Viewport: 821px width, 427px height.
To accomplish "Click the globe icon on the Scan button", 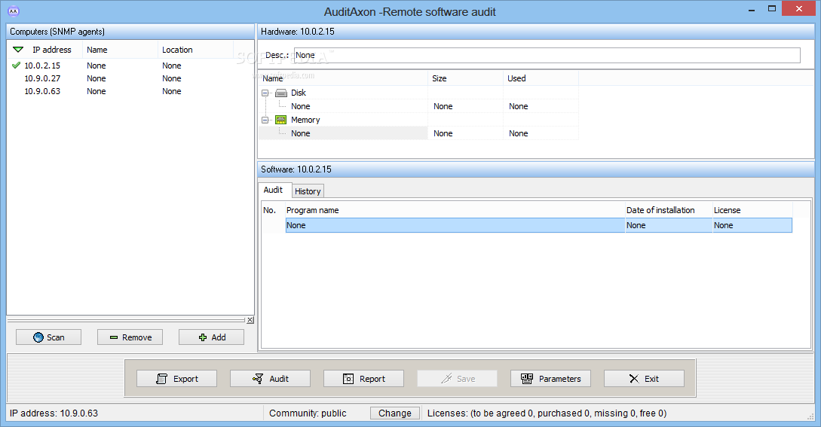I will (38, 337).
